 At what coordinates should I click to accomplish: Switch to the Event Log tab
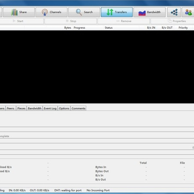pyautogui.click(x=50, y=108)
